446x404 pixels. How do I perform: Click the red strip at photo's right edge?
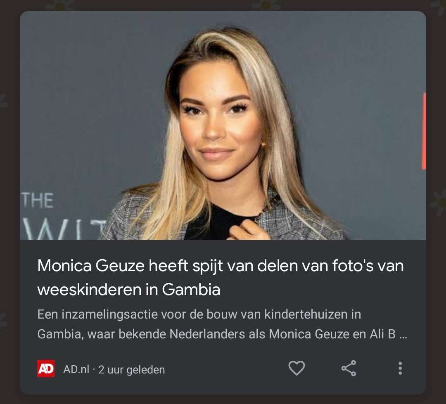click(424, 131)
